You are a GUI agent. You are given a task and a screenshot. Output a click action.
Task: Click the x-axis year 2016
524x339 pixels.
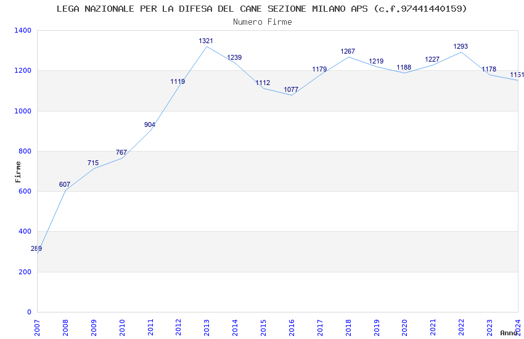click(292, 327)
